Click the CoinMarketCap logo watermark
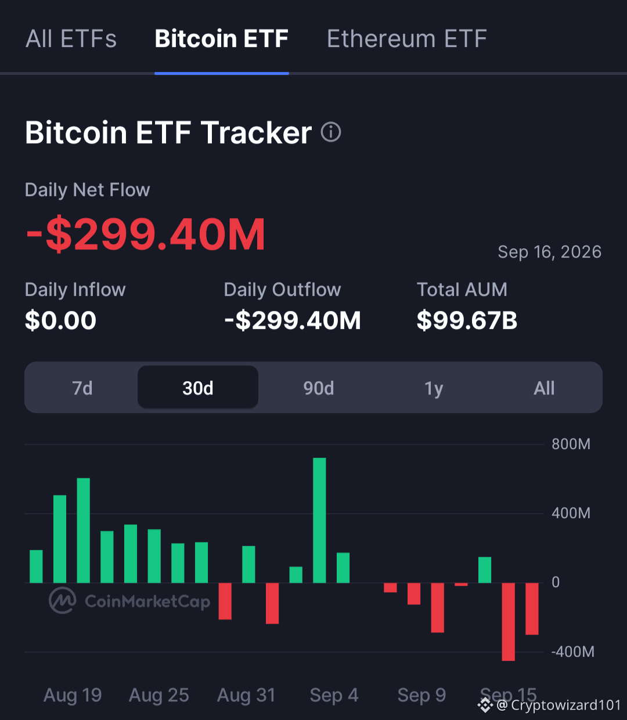Screen dimensions: 627x720 tap(129, 600)
